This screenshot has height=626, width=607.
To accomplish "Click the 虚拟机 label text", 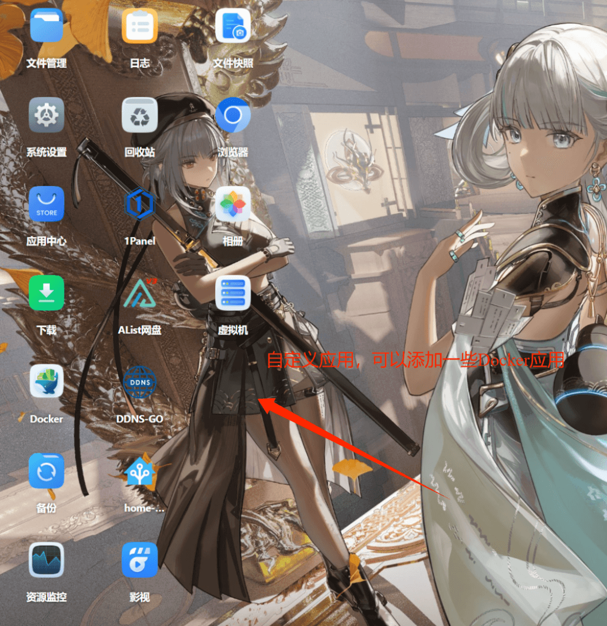I will click(x=233, y=330).
